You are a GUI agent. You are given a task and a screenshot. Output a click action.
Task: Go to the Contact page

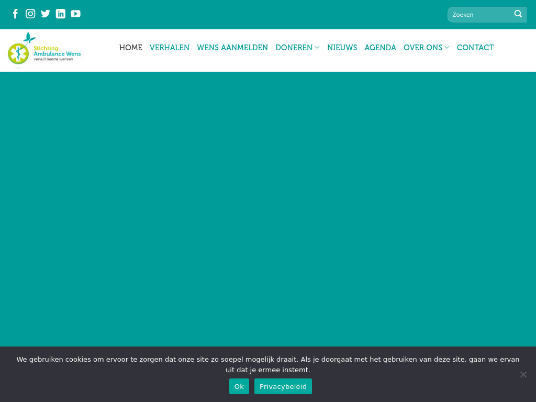point(475,48)
